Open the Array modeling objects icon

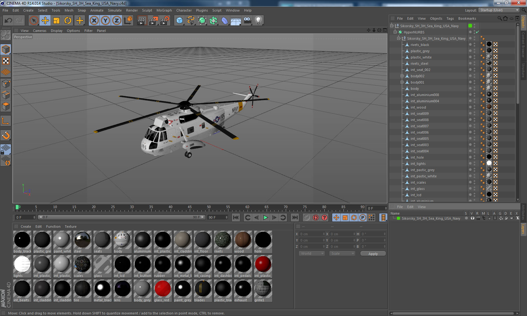tap(213, 21)
